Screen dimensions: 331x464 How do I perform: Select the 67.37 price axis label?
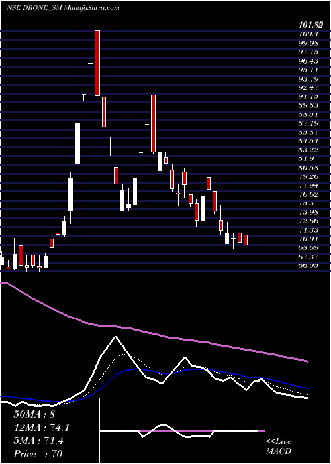coord(308,257)
